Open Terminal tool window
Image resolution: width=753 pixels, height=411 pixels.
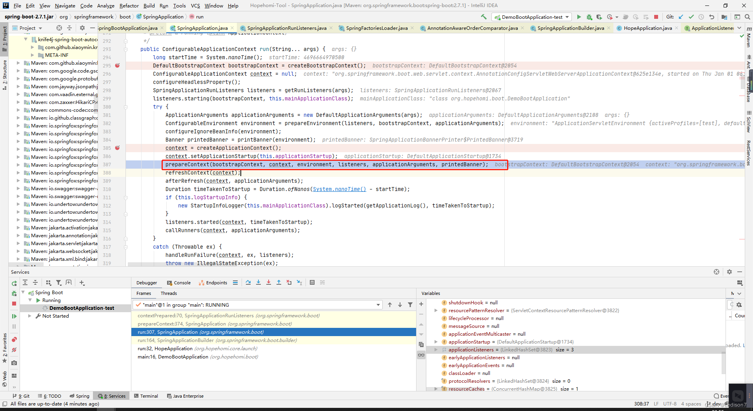click(146, 396)
